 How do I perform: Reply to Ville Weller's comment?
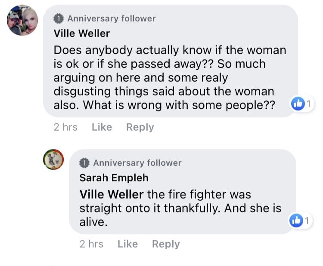pos(140,127)
